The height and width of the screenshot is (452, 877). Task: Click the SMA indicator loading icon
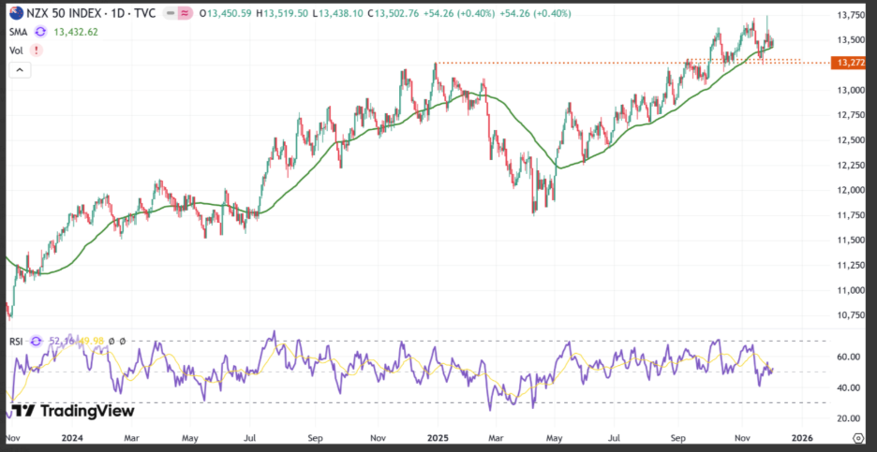(x=39, y=32)
